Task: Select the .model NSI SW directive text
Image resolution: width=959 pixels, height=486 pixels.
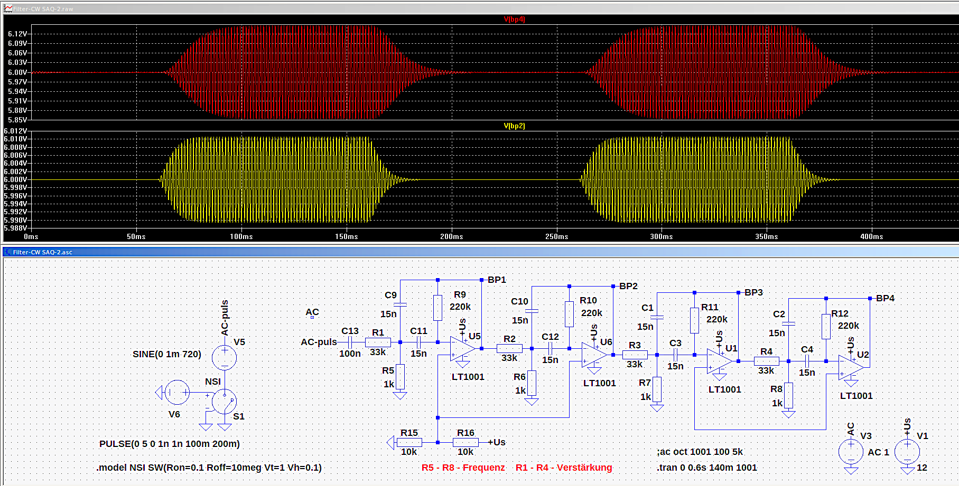Action: [x=209, y=468]
